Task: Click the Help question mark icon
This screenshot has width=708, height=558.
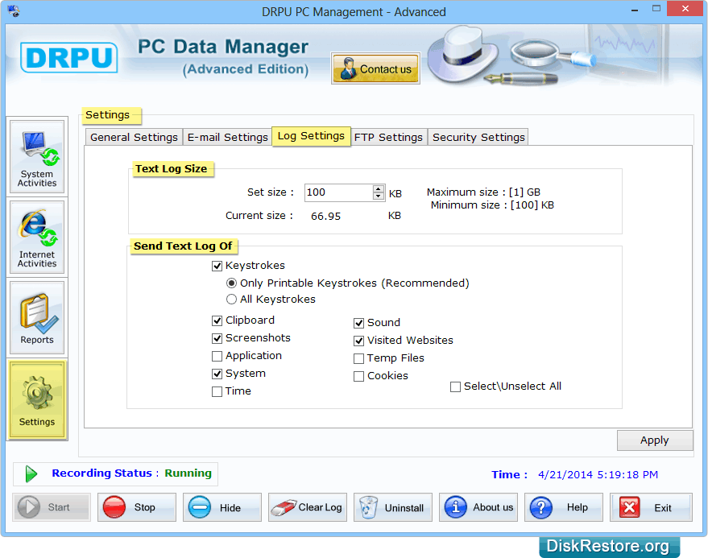Action: [541, 507]
